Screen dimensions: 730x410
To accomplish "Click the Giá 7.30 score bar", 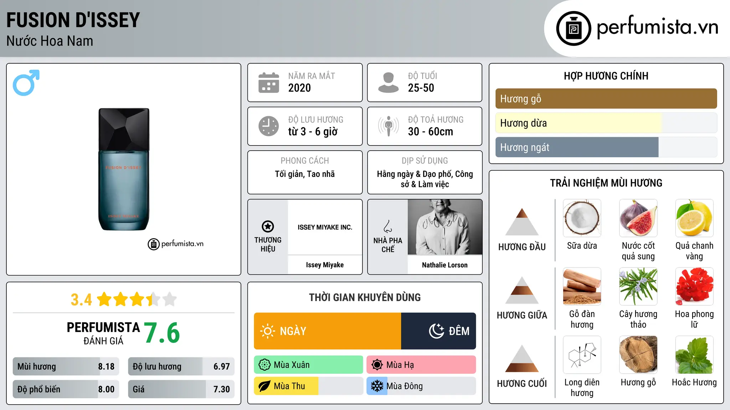I will [x=181, y=389].
